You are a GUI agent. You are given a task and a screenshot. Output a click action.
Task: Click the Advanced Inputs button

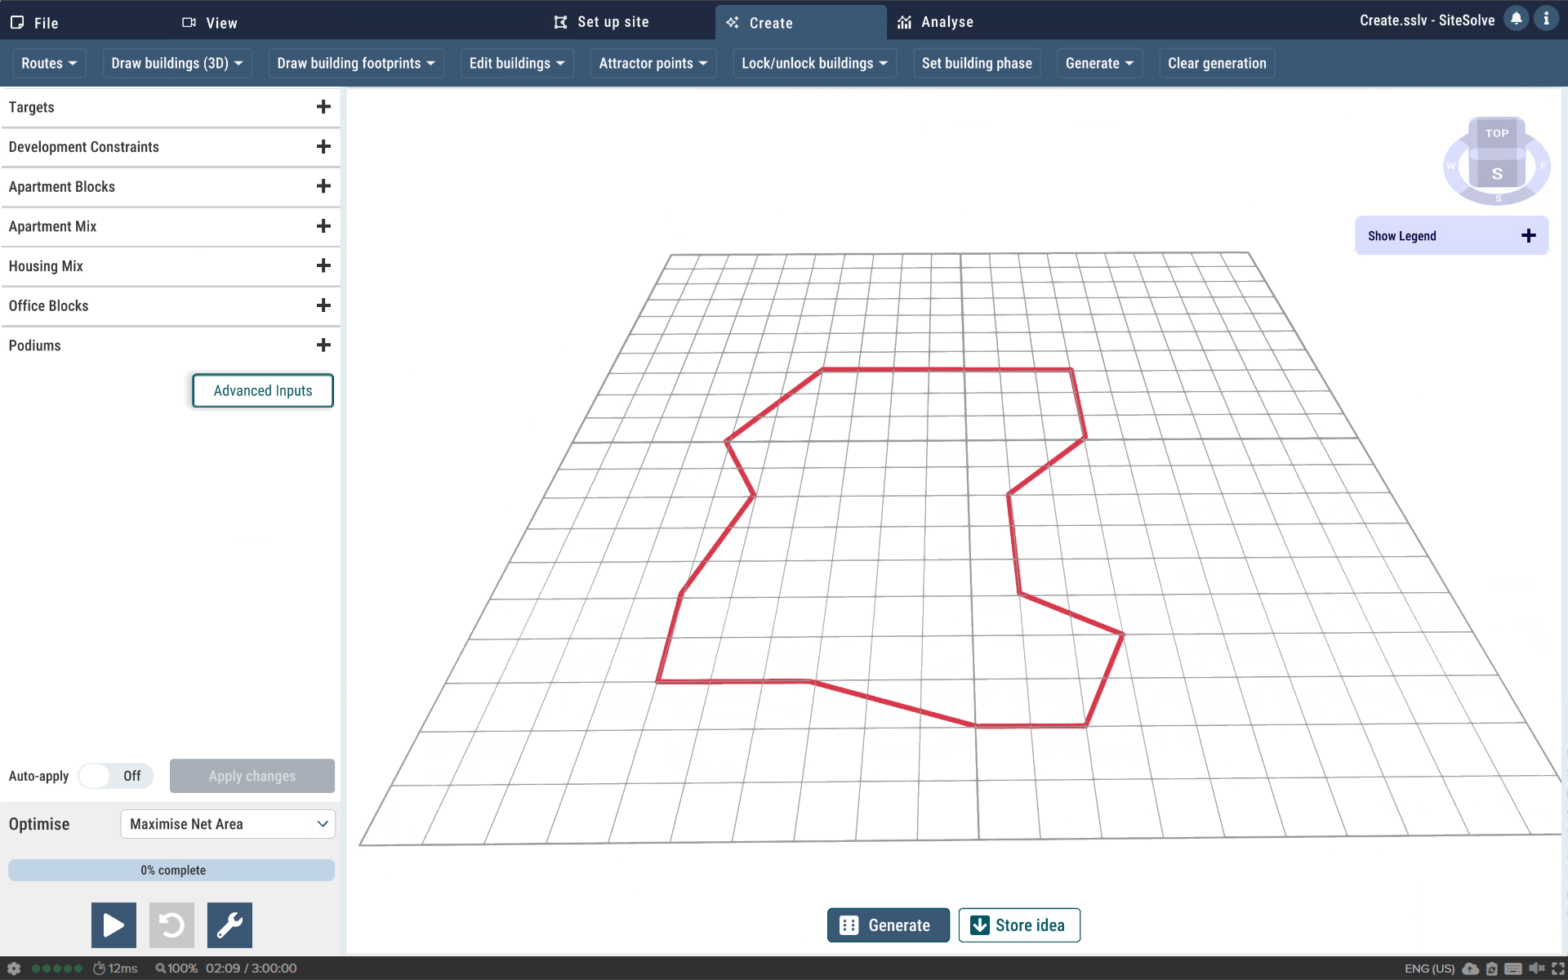(x=263, y=390)
